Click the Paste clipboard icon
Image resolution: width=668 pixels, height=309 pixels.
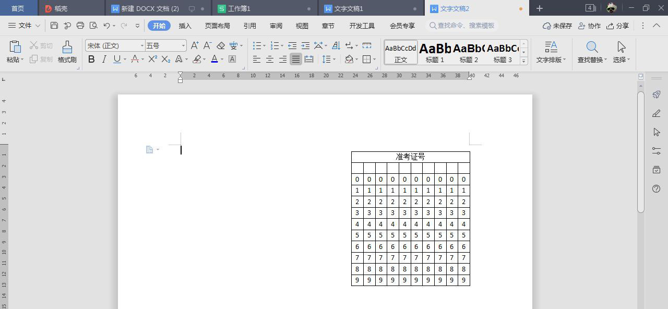(15, 47)
